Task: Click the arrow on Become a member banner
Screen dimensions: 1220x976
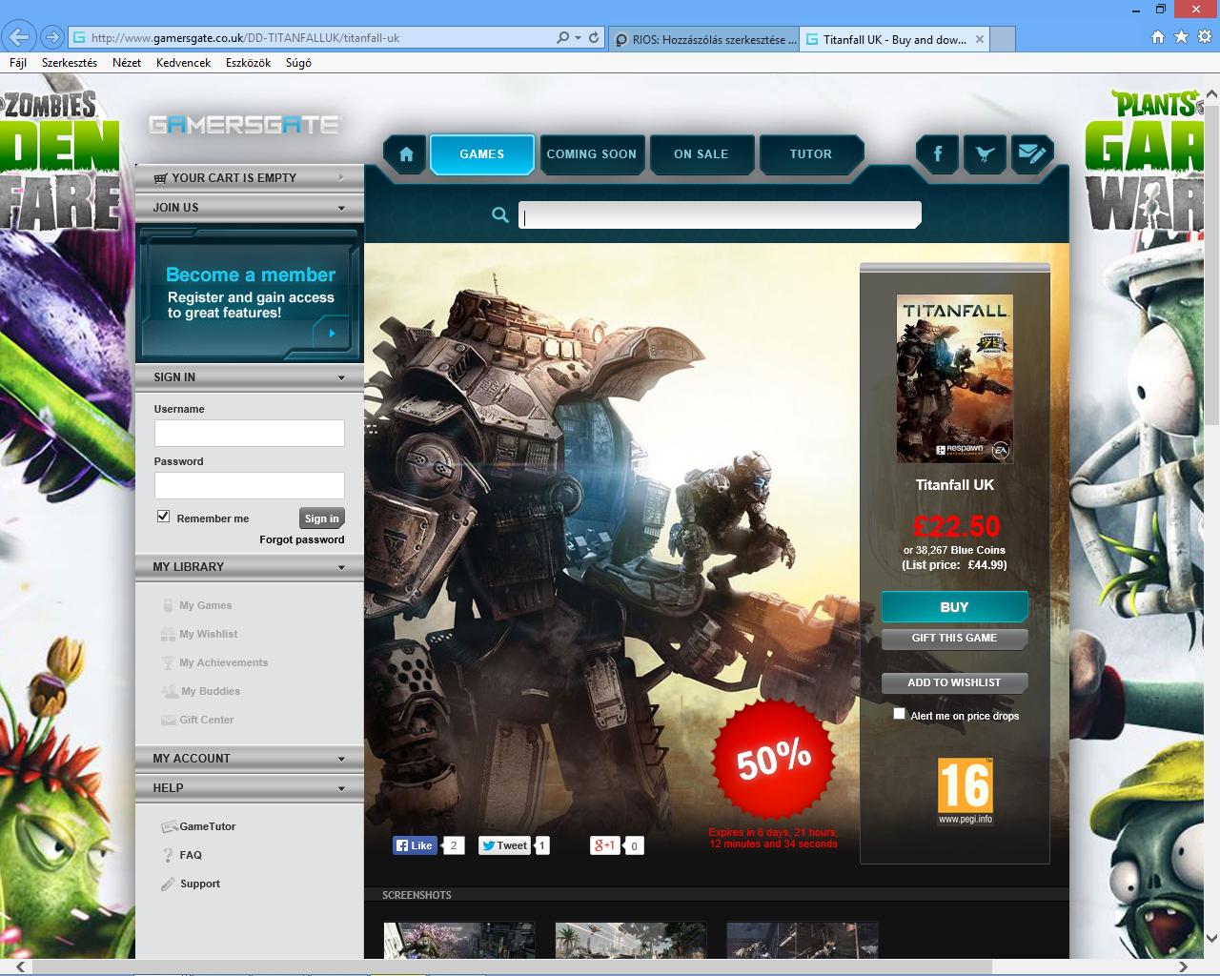Action: [x=332, y=334]
